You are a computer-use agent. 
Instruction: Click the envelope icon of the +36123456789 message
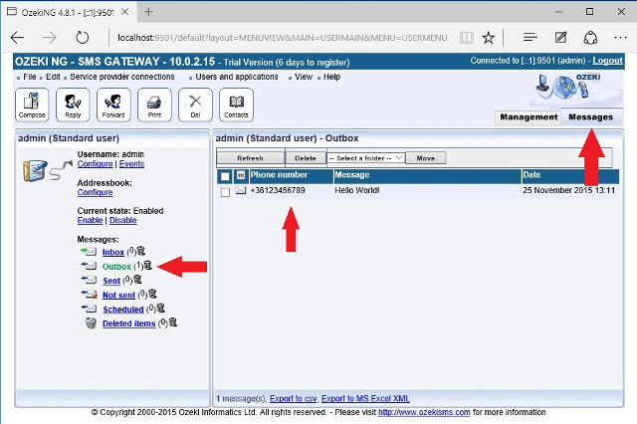pyautogui.click(x=241, y=190)
